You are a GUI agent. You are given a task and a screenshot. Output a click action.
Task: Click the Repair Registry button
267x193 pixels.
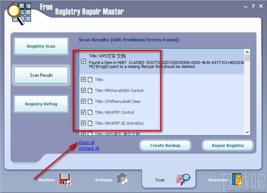[x=228, y=145]
